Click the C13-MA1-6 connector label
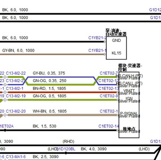Viewport: 161px width, 160px height. 16,157
